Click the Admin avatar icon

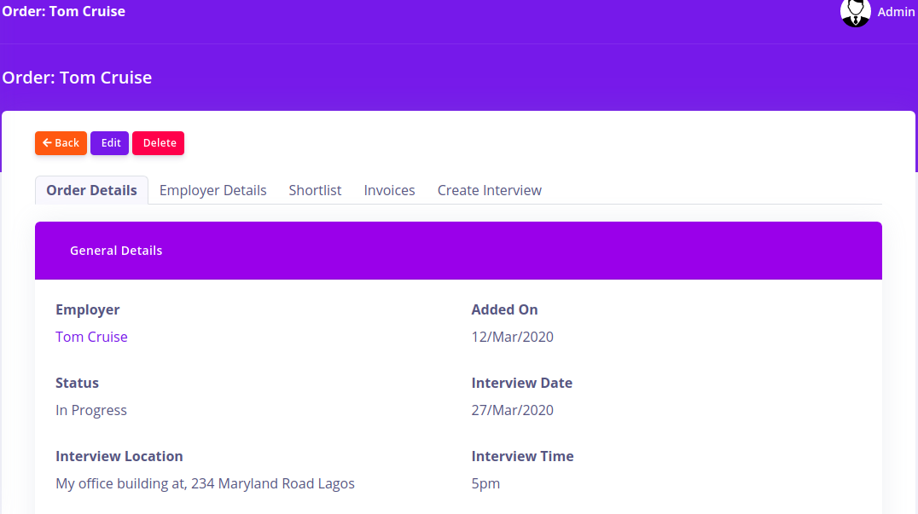coord(855,12)
